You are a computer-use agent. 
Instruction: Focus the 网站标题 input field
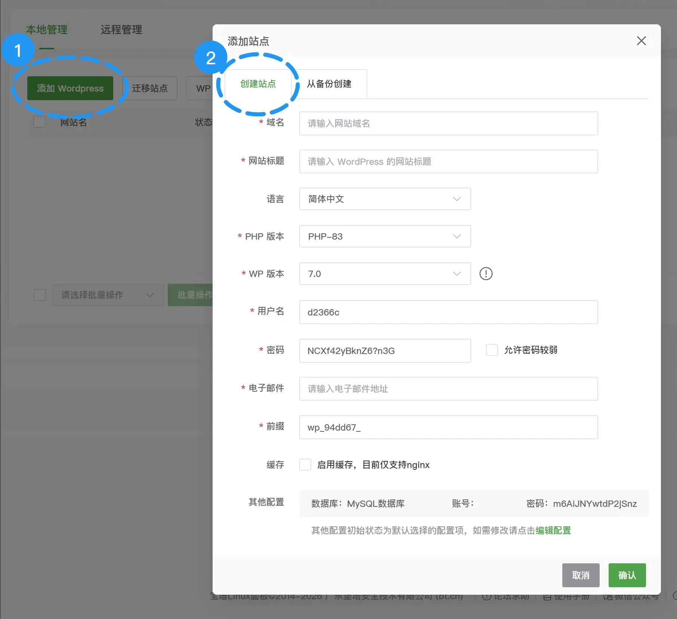click(x=448, y=161)
